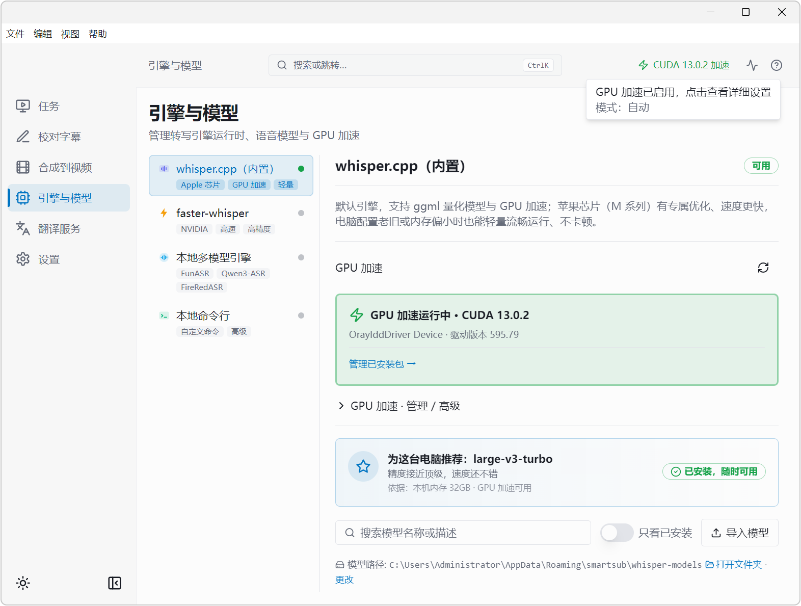
Task: Click the faster-whisper lightning engine icon
Action: (164, 213)
